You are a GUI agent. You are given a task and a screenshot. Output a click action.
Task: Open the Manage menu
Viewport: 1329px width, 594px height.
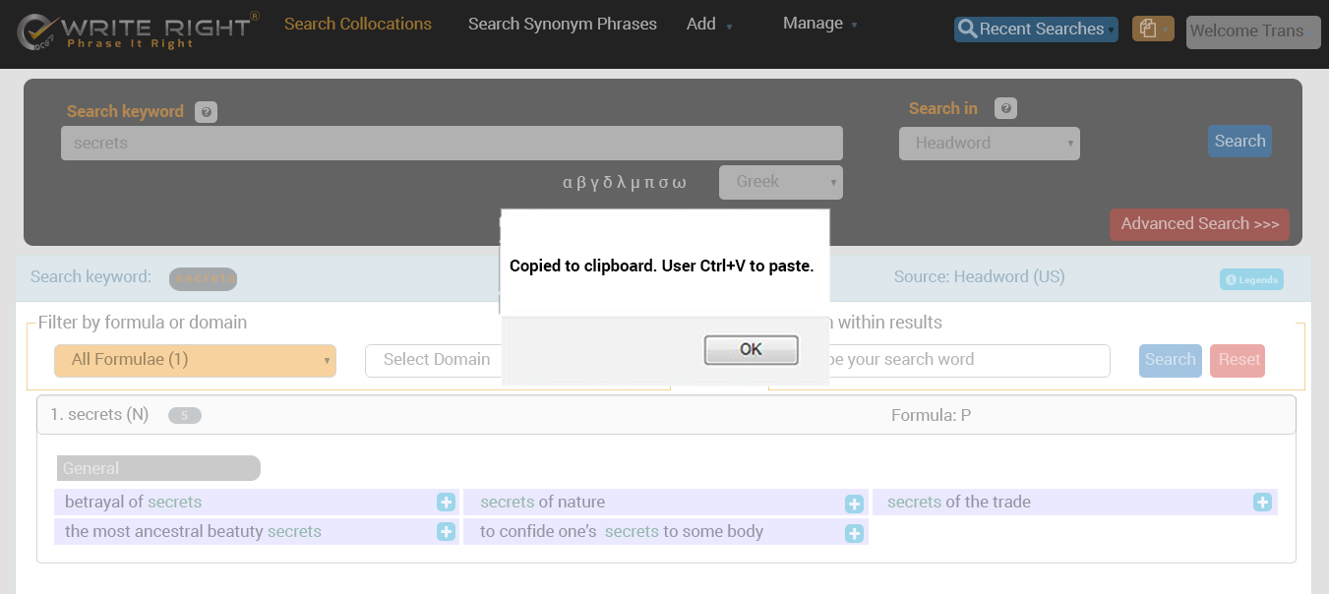click(818, 24)
